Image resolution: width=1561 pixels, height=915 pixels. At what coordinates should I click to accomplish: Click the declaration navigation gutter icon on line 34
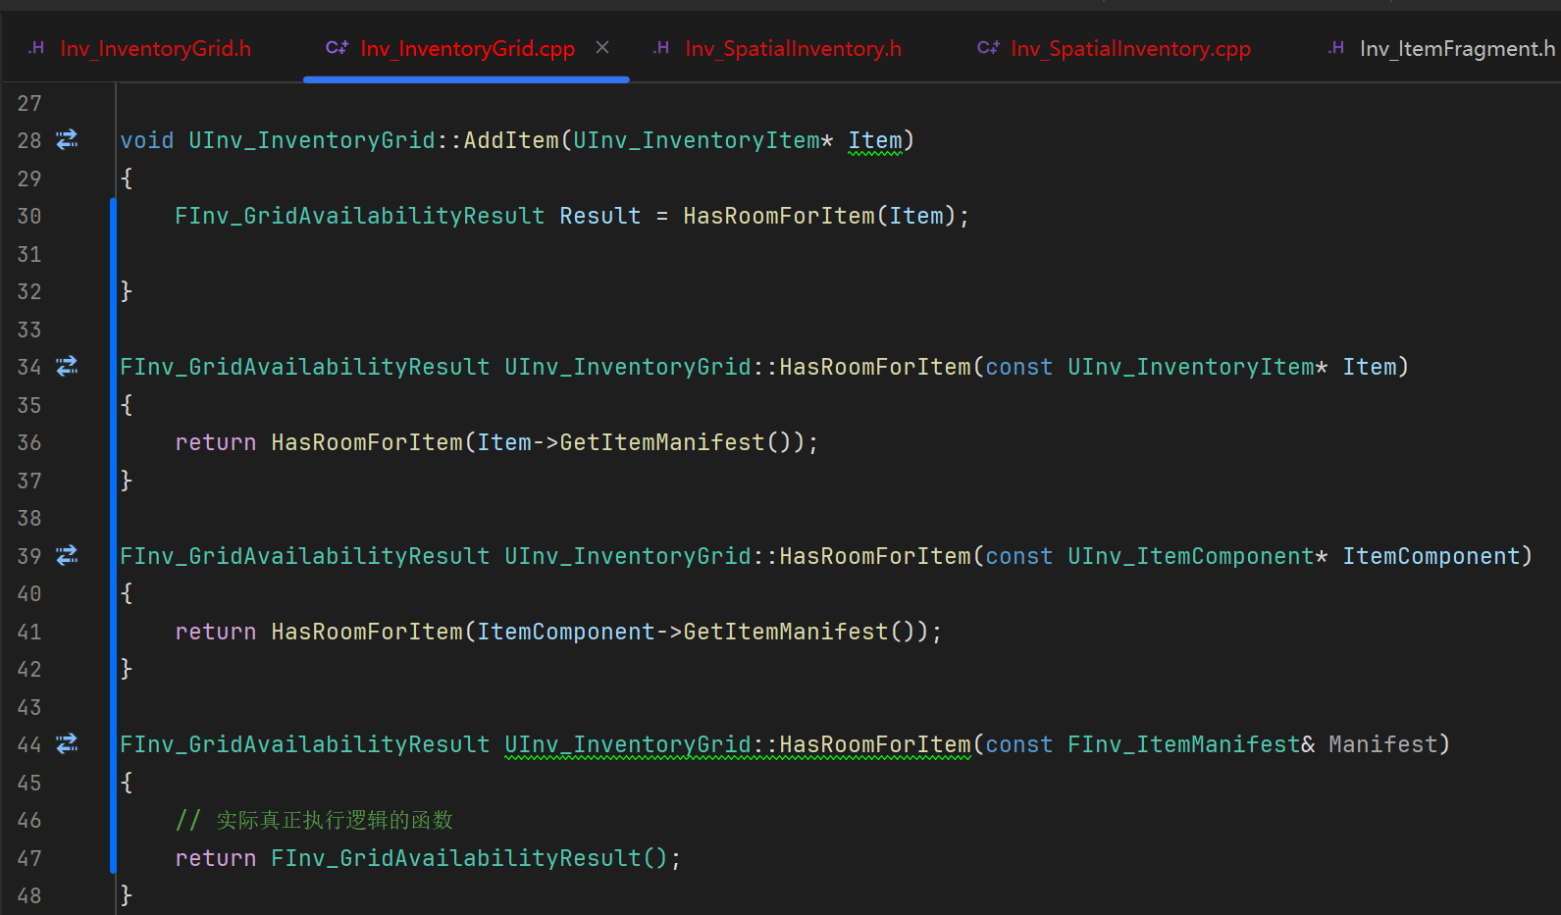[67, 367]
